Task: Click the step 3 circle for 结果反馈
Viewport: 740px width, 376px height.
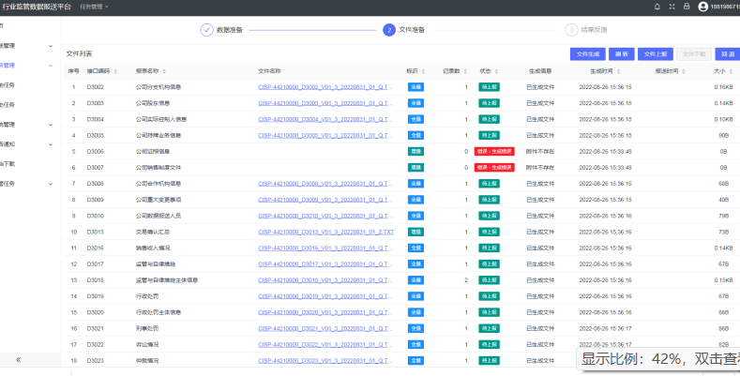Action: pos(571,30)
